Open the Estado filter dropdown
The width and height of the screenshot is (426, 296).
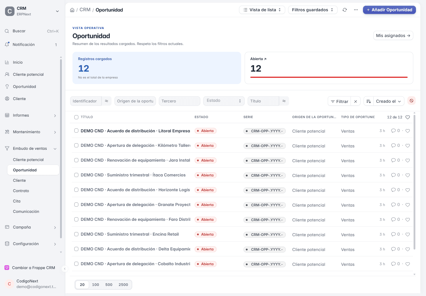click(224, 101)
